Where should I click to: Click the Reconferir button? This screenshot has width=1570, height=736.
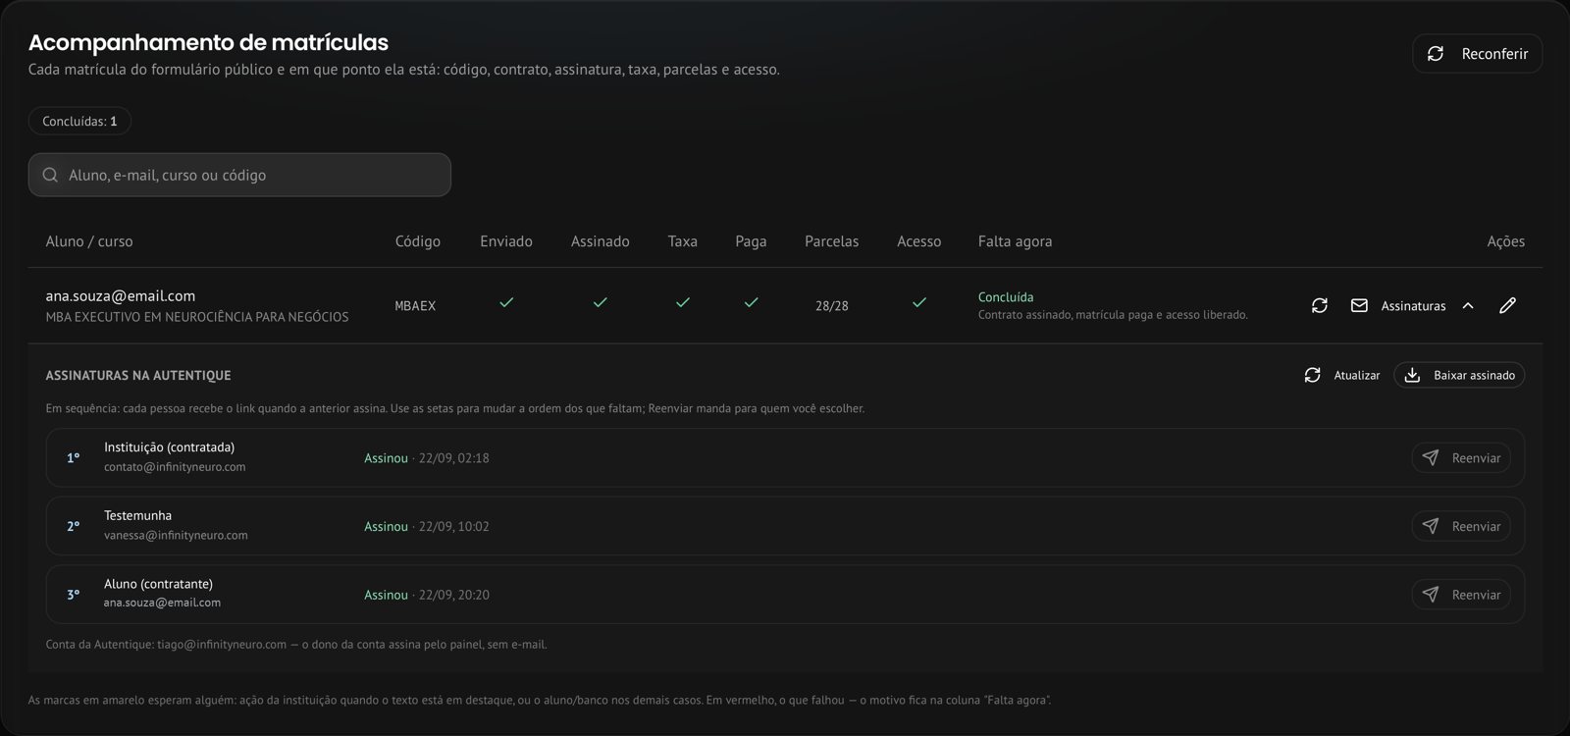[x=1477, y=54]
